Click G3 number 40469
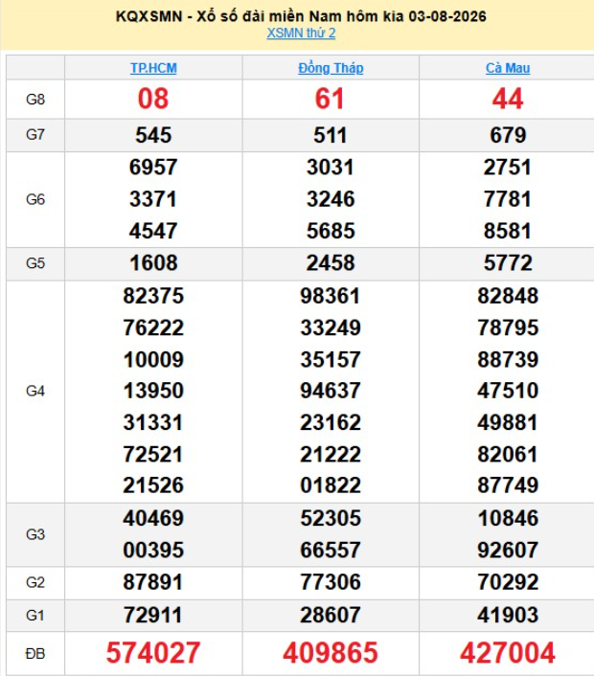The width and height of the screenshot is (594, 676). [x=153, y=518]
